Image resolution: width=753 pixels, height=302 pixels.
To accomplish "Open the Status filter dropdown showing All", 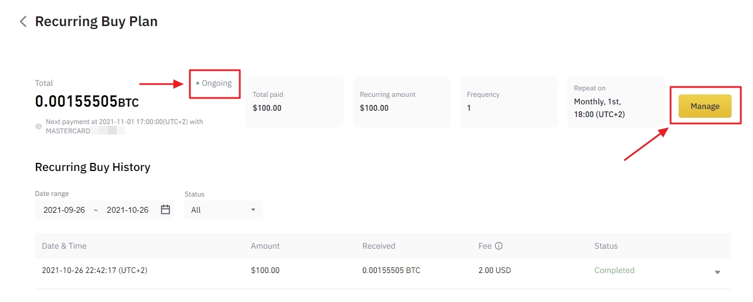I will point(223,210).
